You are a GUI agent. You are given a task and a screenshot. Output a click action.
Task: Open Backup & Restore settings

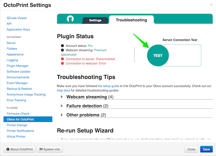(x=19, y=89)
